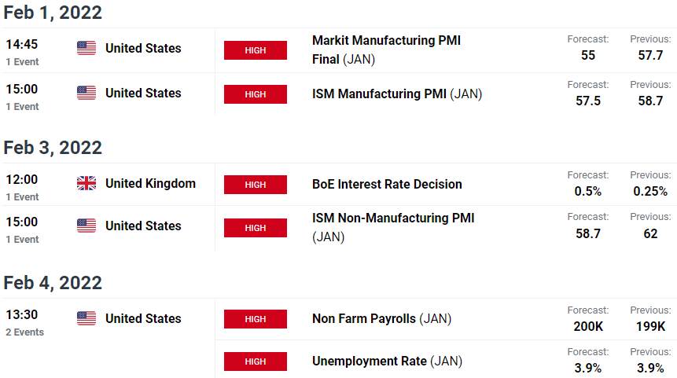The height and width of the screenshot is (378, 677).
Task: Click HIGH badge for Non Farm Payrolls
Action: click(256, 319)
